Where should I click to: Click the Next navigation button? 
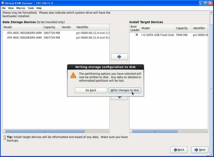pos(200,150)
